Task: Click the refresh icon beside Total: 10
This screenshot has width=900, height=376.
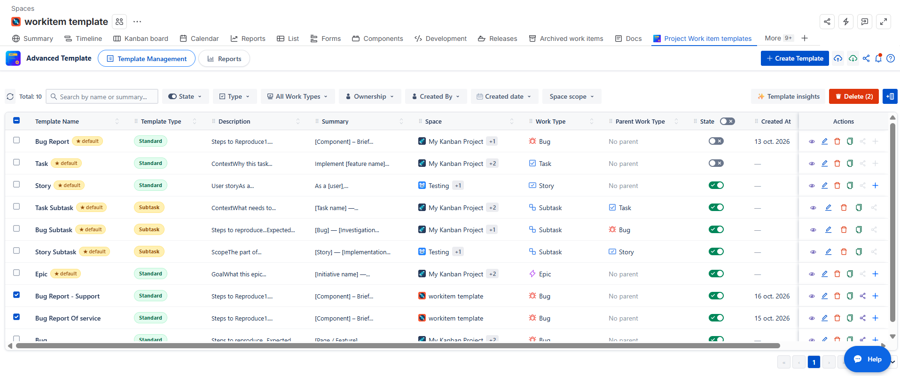Action: [10, 97]
